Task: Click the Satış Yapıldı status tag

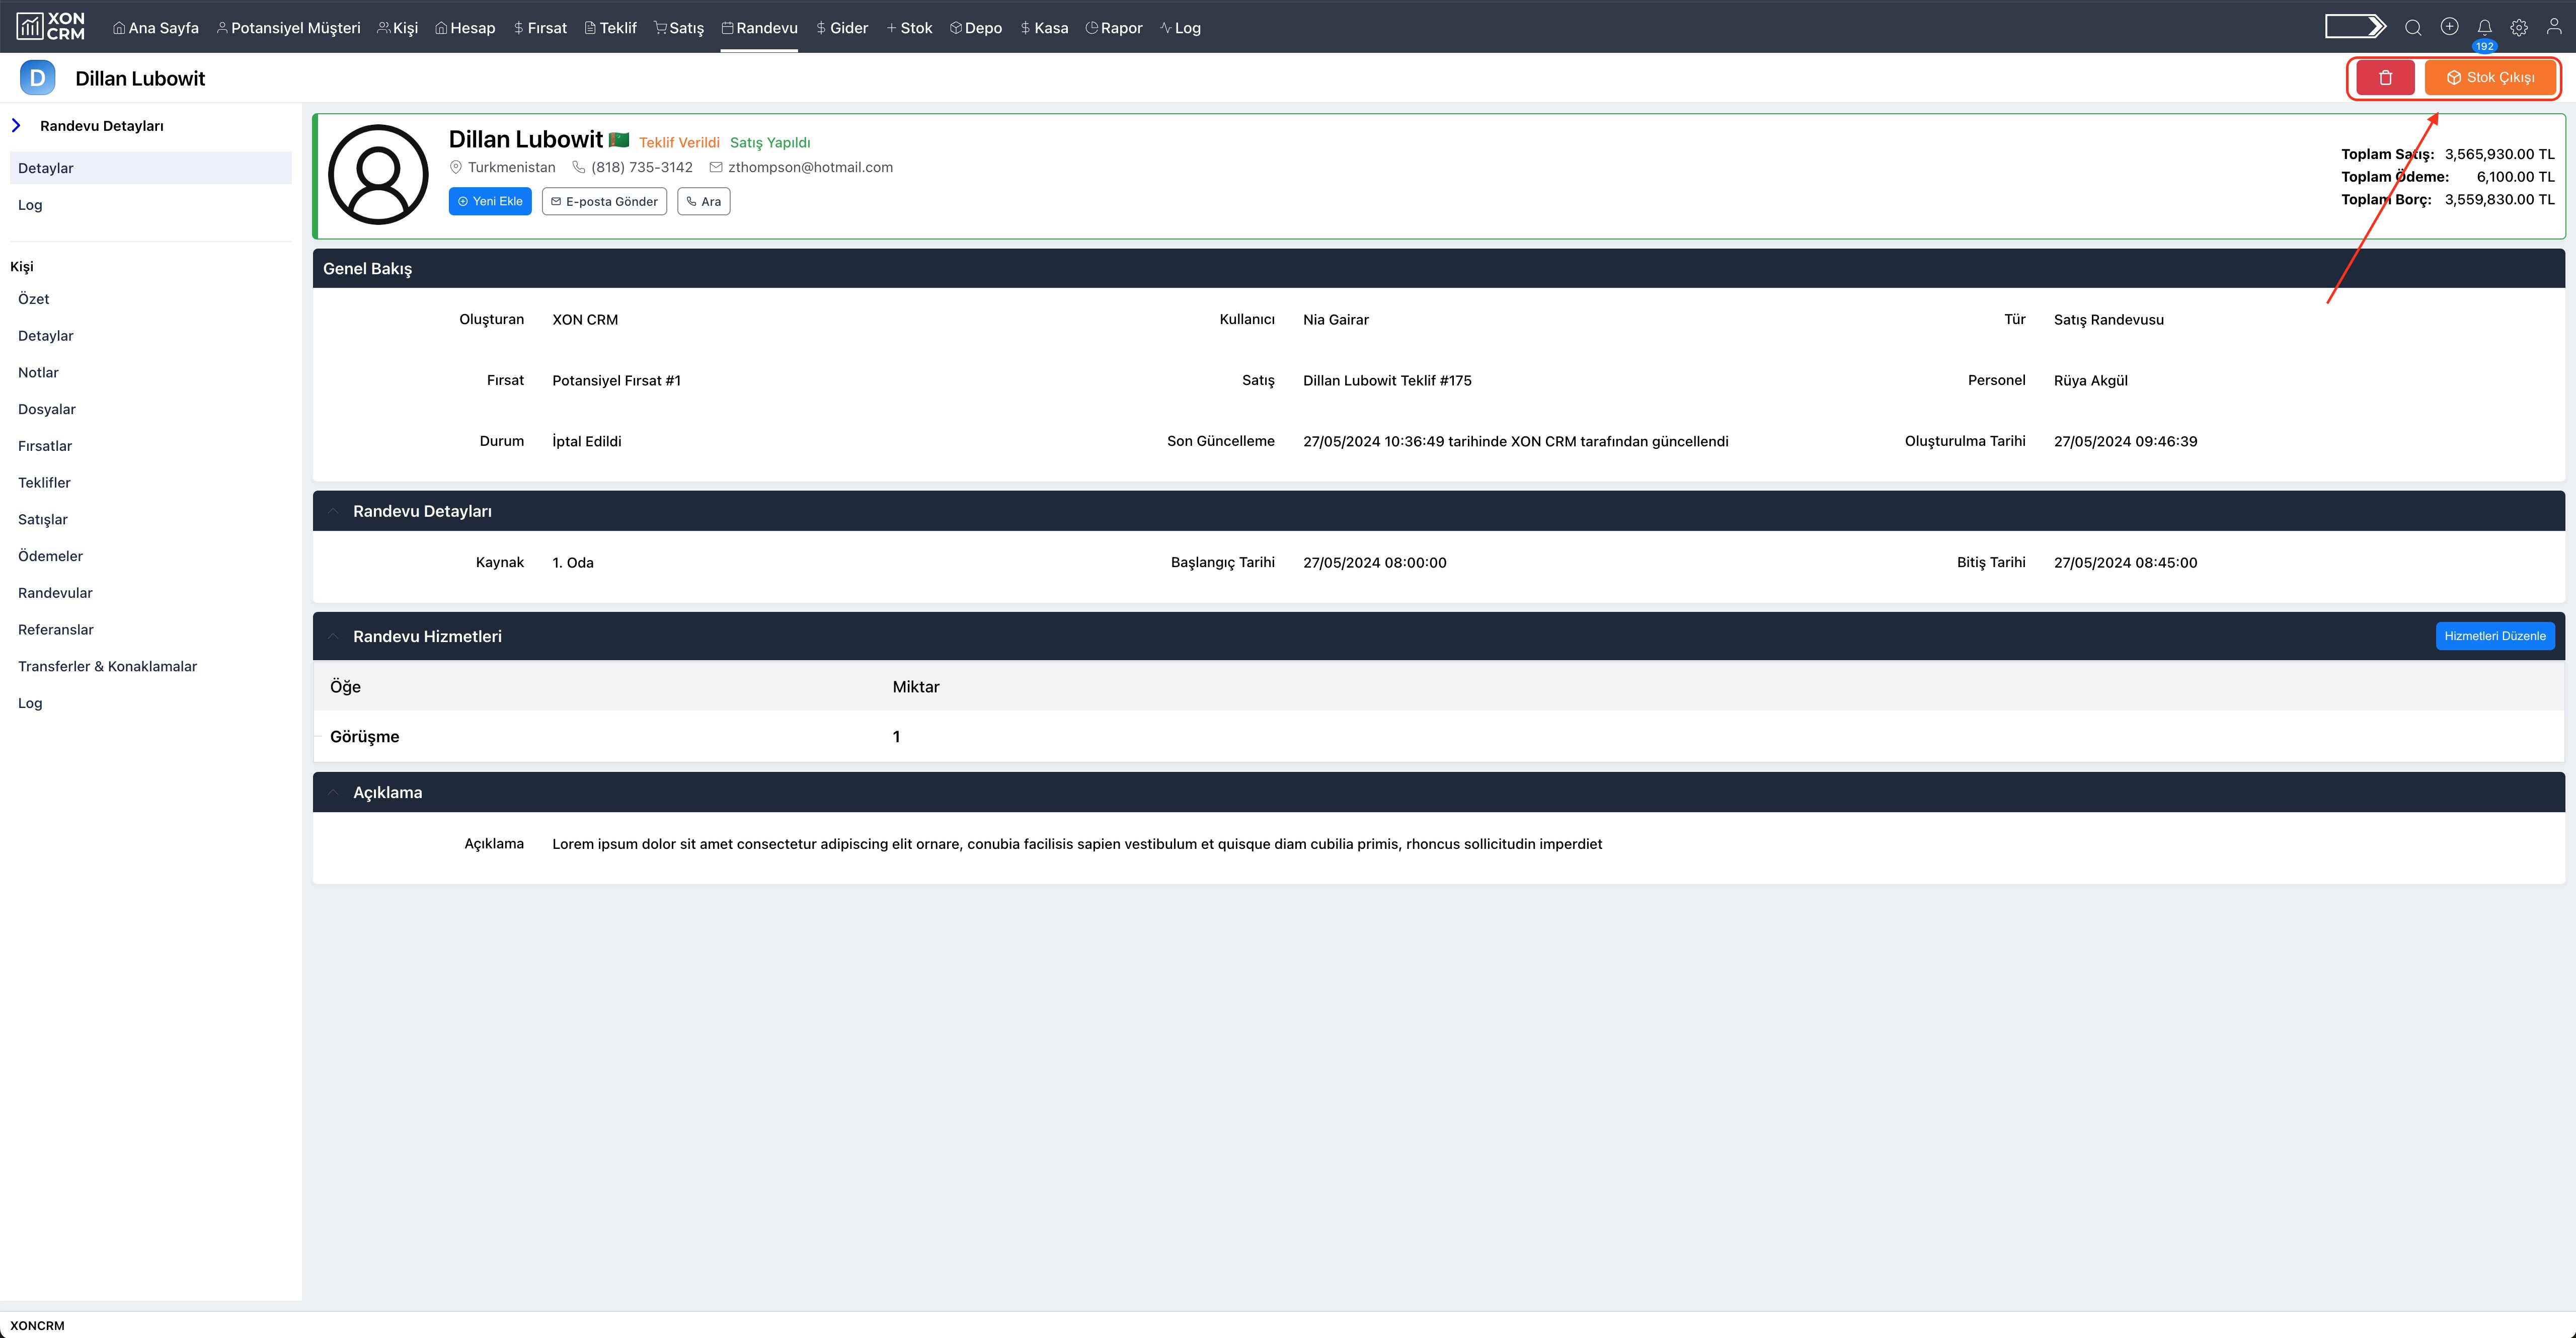Action: [x=770, y=142]
